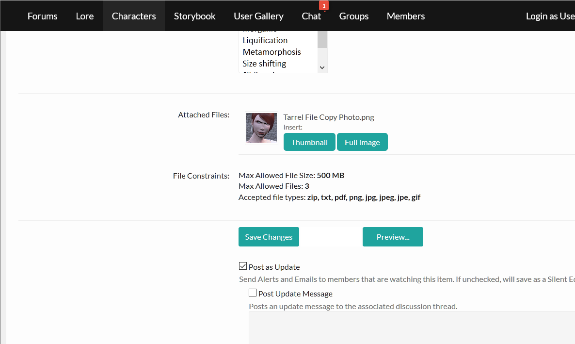The width and height of the screenshot is (575, 344).
Task: Go to the Lore section
Action: click(85, 16)
